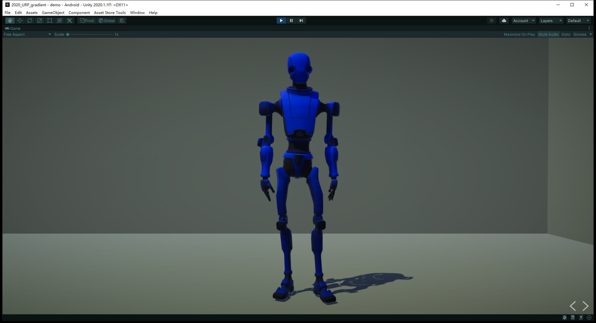The height and width of the screenshot is (323, 596).
Task: Open the Asset Store Tools menu
Action: 110,13
